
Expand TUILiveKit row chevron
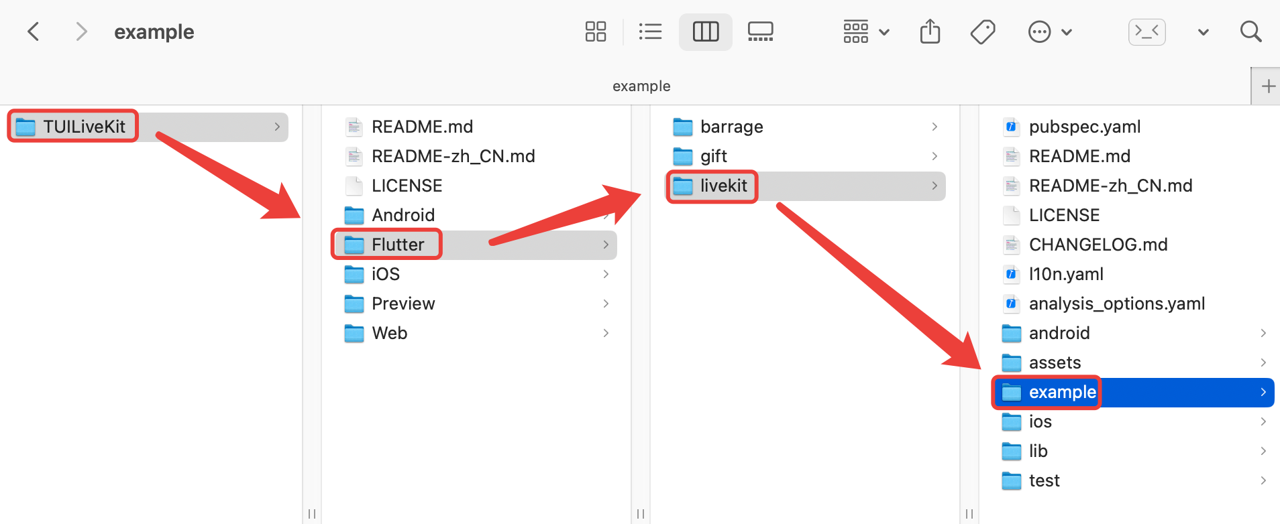coord(277,127)
